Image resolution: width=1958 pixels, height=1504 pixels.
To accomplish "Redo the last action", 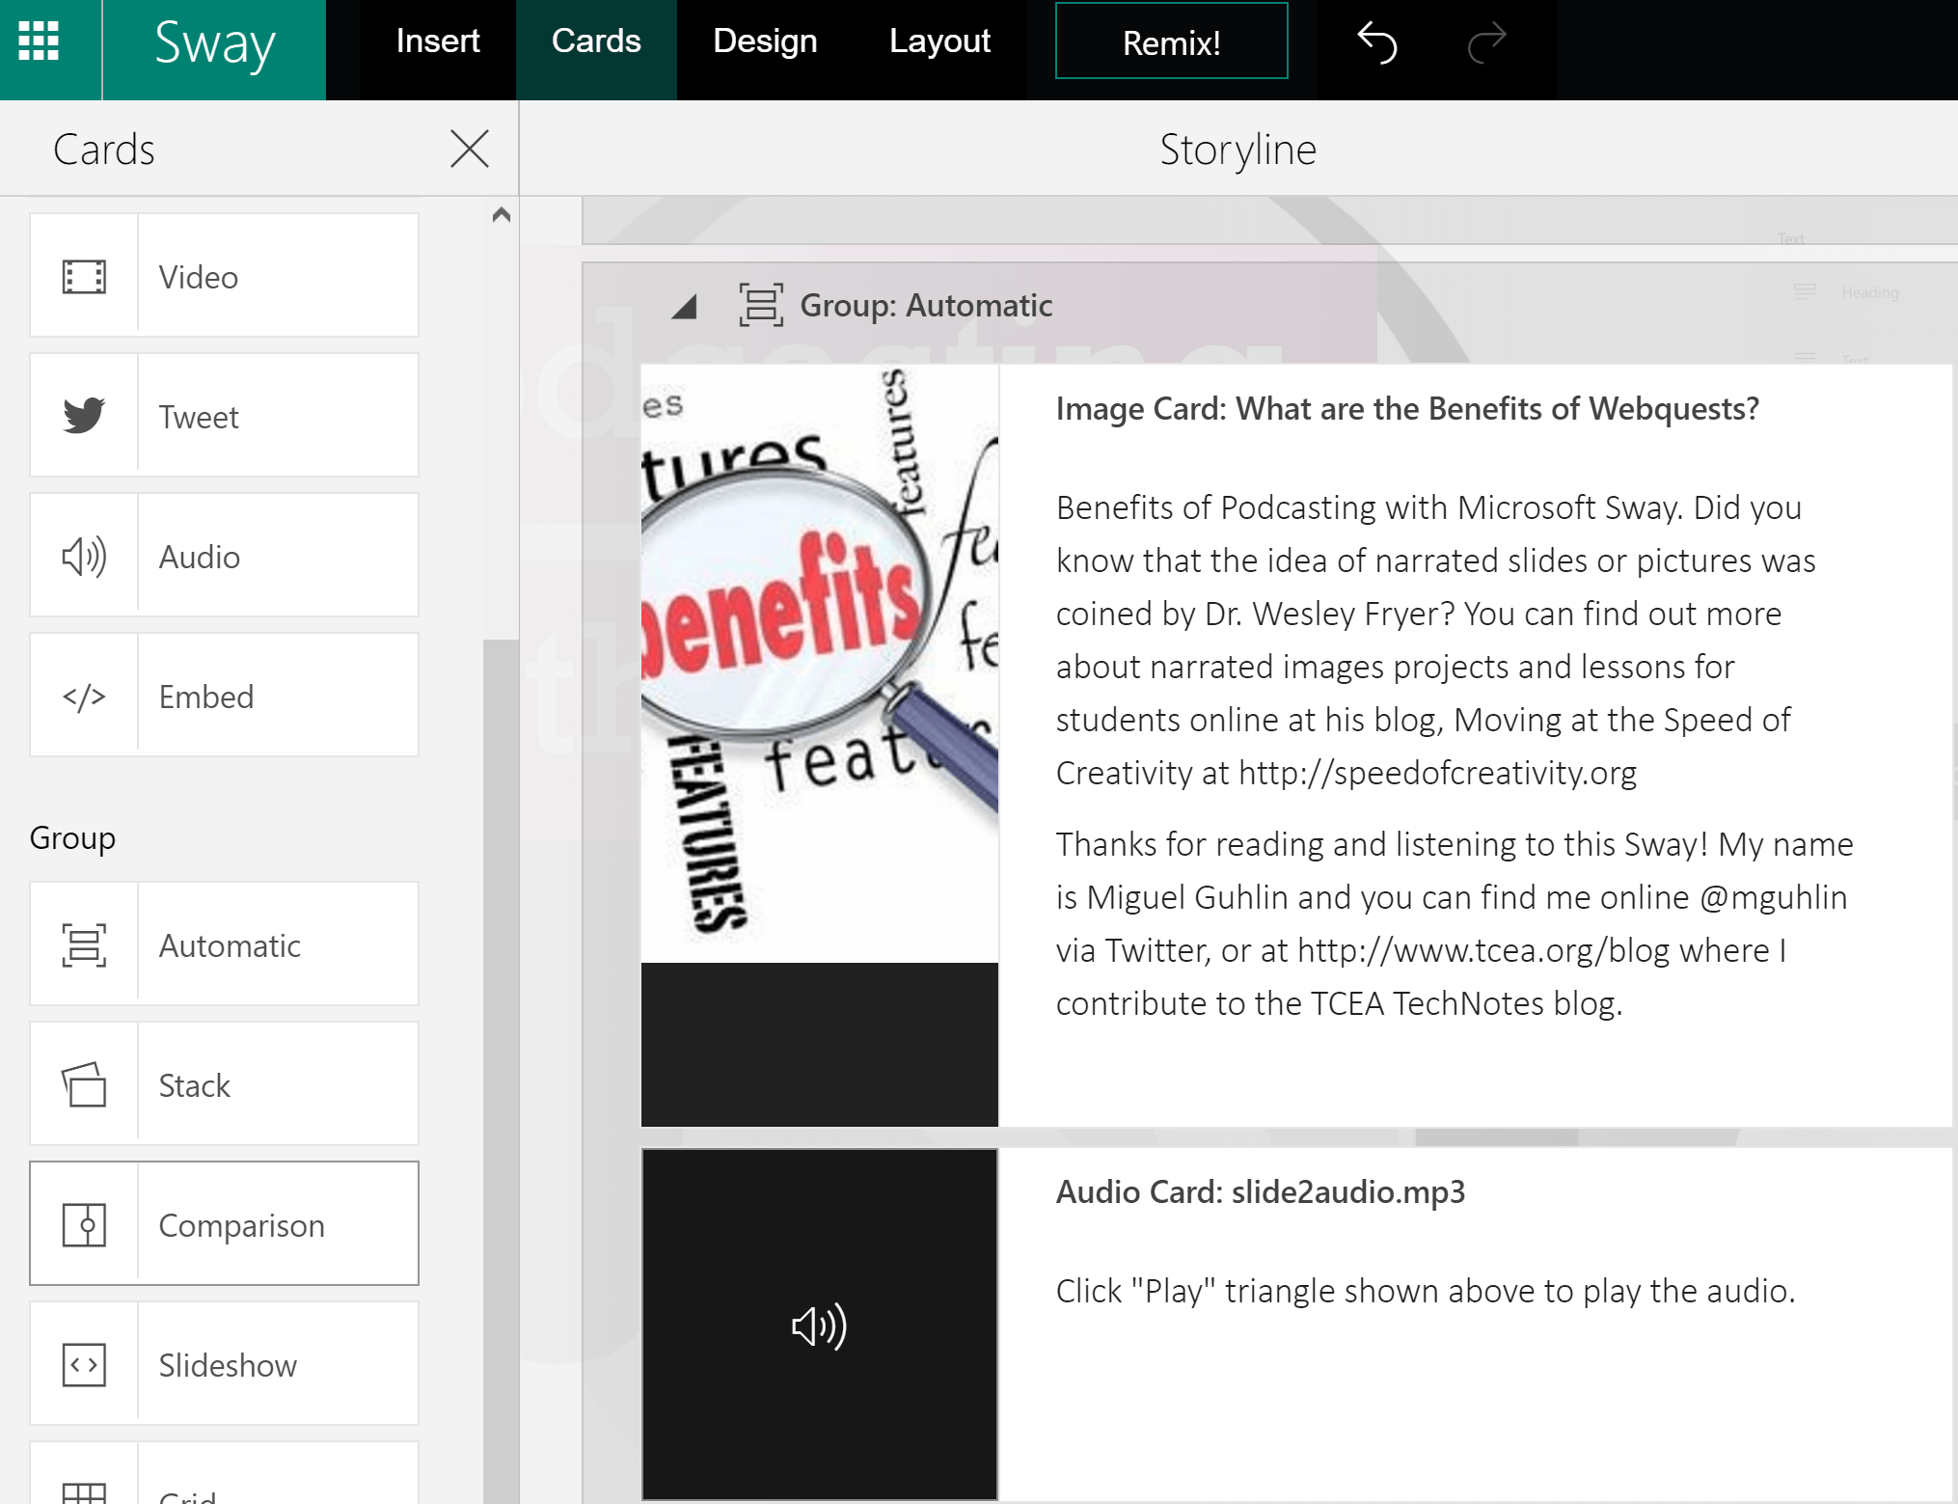I will point(1486,42).
